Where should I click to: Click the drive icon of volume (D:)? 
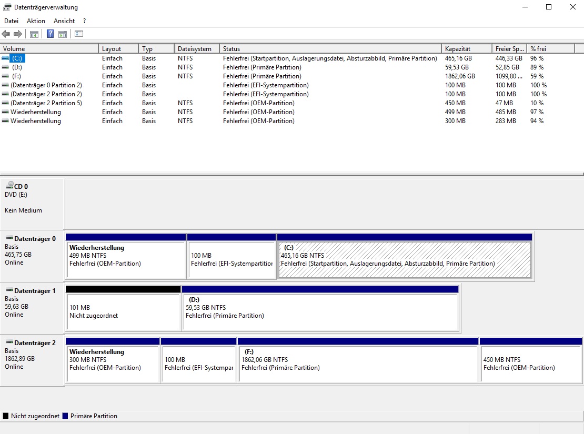point(5,67)
